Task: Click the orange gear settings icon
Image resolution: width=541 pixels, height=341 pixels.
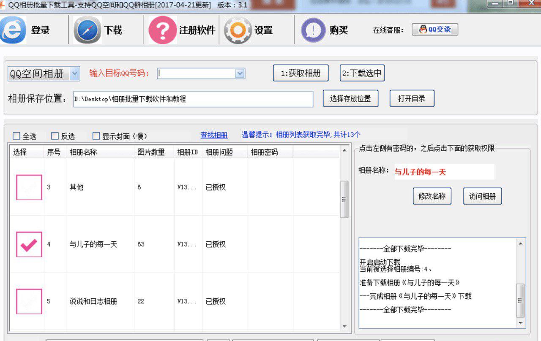Action: pyautogui.click(x=238, y=30)
